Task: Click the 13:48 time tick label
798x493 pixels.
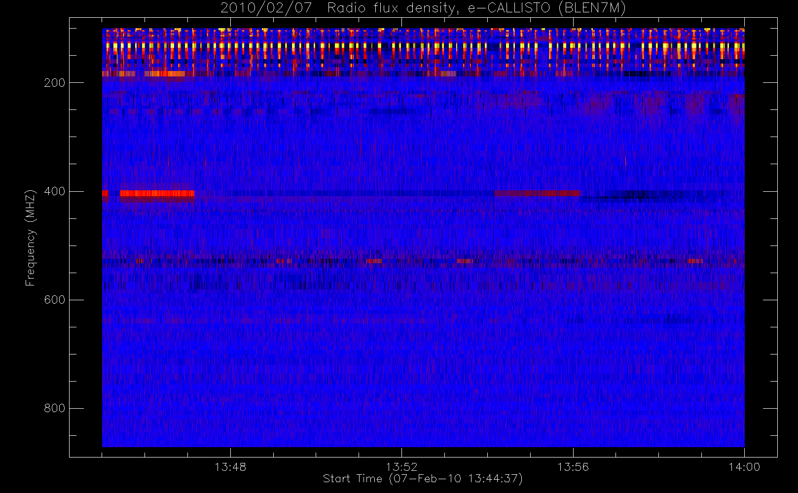Action: pos(230,467)
